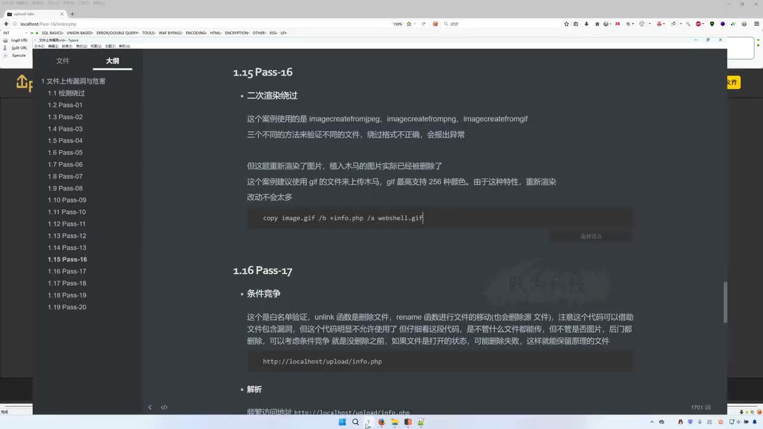The width and height of the screenshot is (763, 429).
Task: Expand the WAF BYPASS HackBar menu
Action: coord(170,33)
